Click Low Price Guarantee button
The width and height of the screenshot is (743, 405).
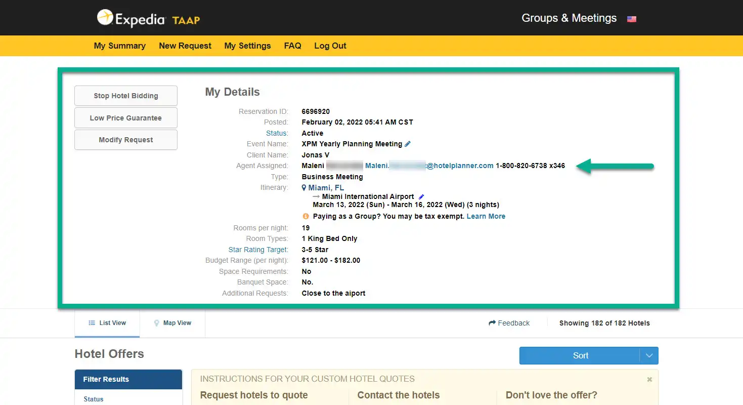click(x=126, y=118)
